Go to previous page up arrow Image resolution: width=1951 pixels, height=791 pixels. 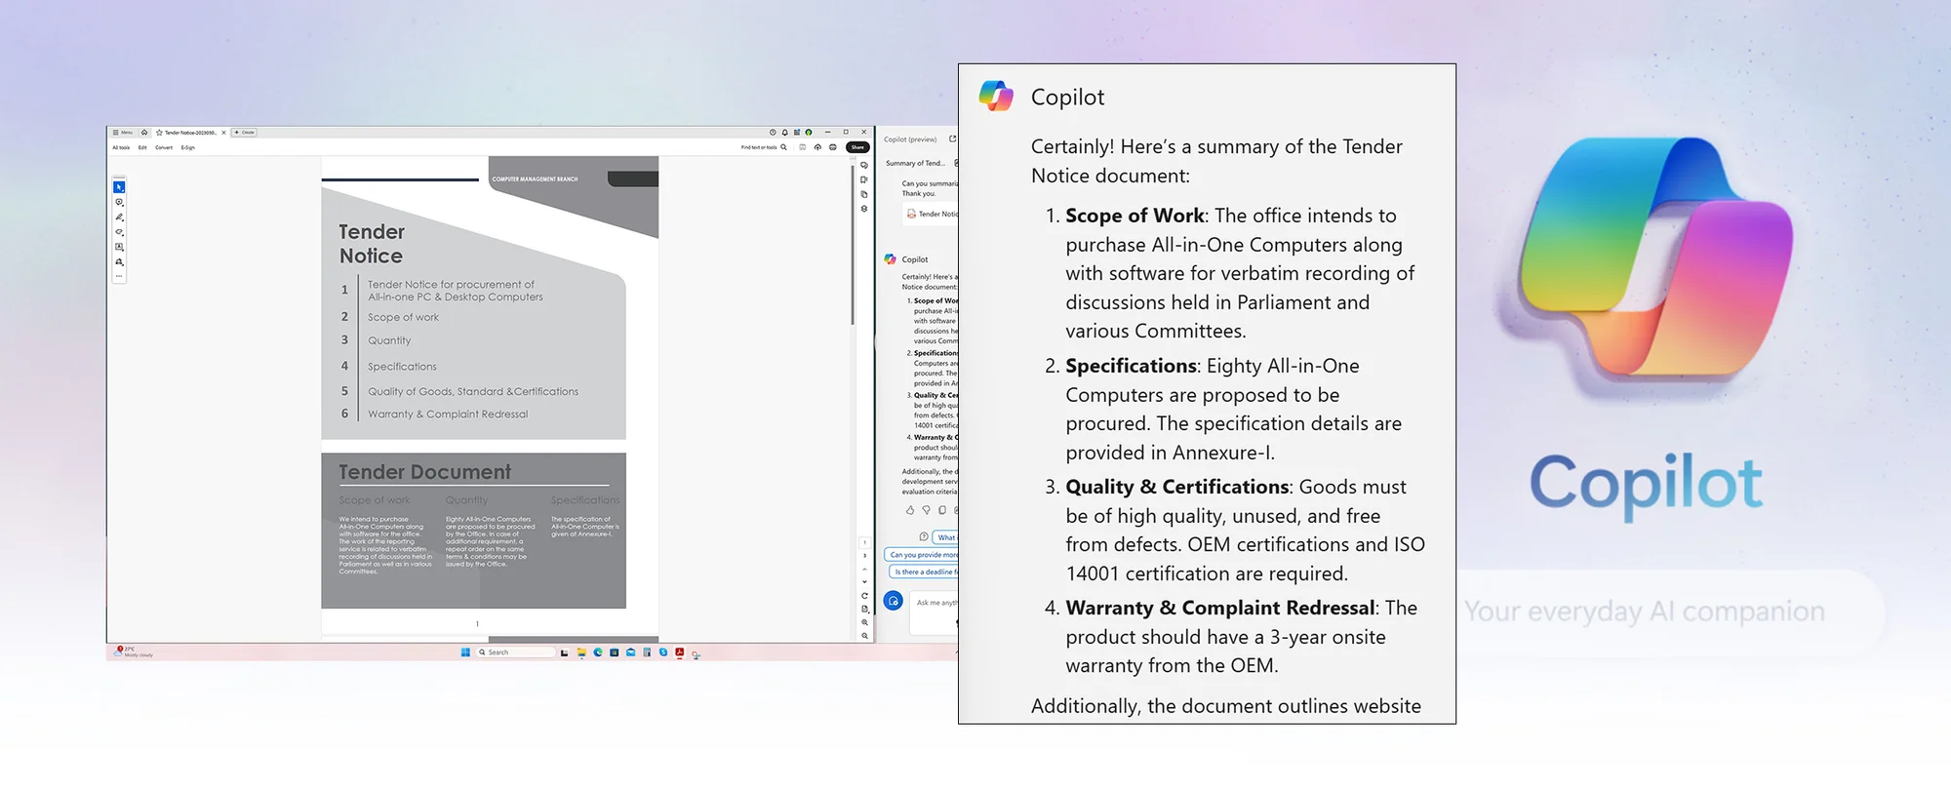(x=864, y=569)
